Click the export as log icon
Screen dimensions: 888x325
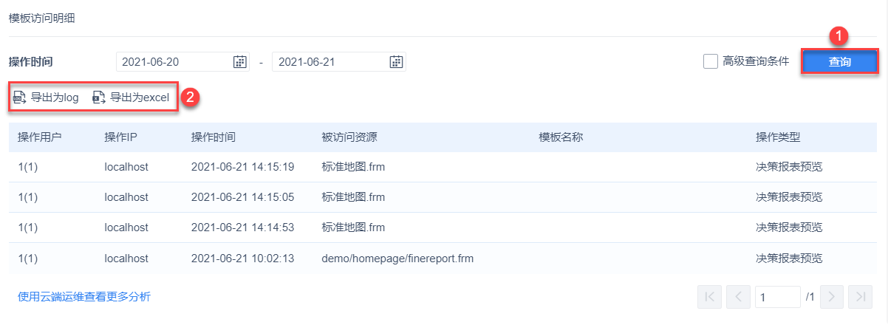[21, 97]
